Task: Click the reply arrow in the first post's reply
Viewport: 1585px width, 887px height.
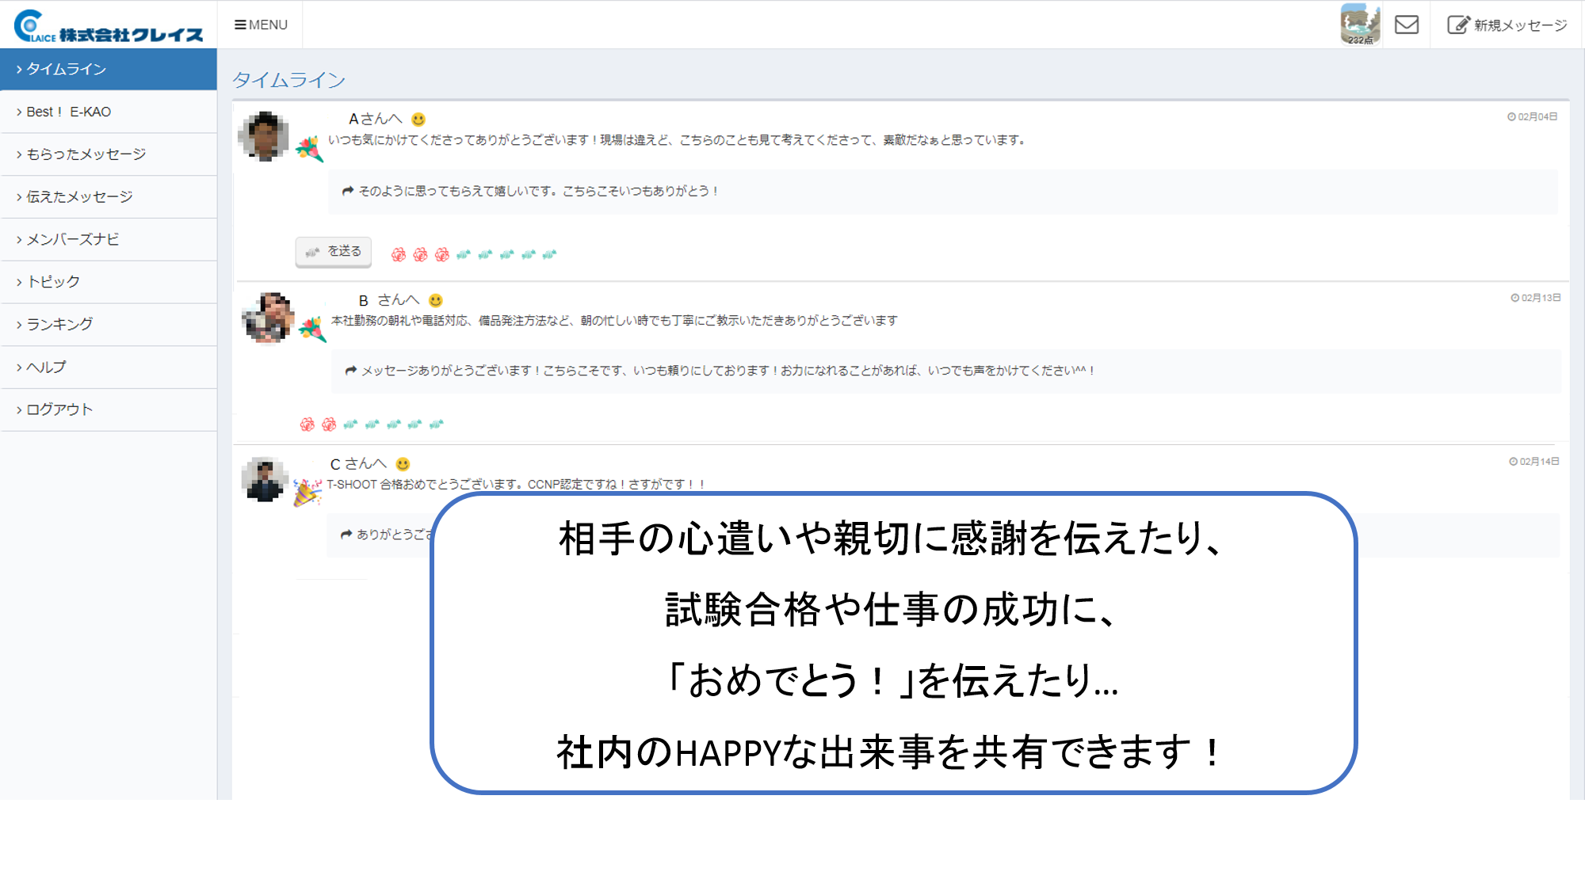Action: 347,191
